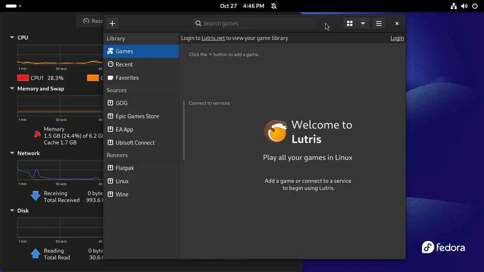Screen dimensions: 484x272
Task: Open the Resources tab in System Monitor
Action: (90, 21)
